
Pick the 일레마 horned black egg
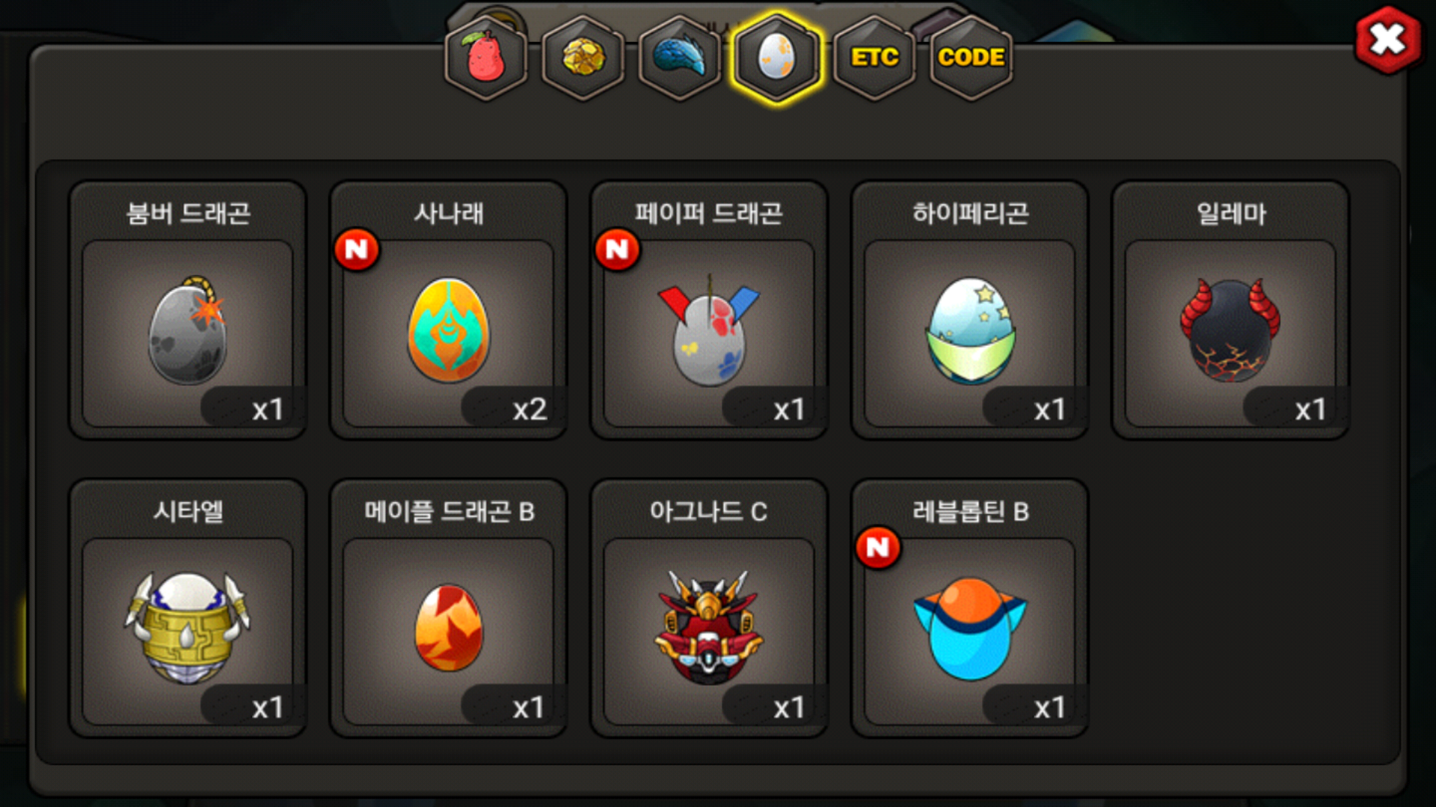pos(1230,310)
